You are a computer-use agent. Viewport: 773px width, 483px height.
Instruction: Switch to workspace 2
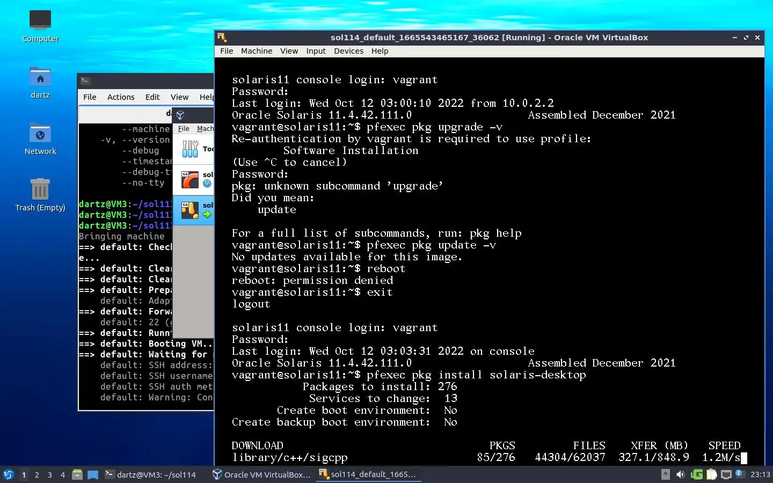coord(37,474)
